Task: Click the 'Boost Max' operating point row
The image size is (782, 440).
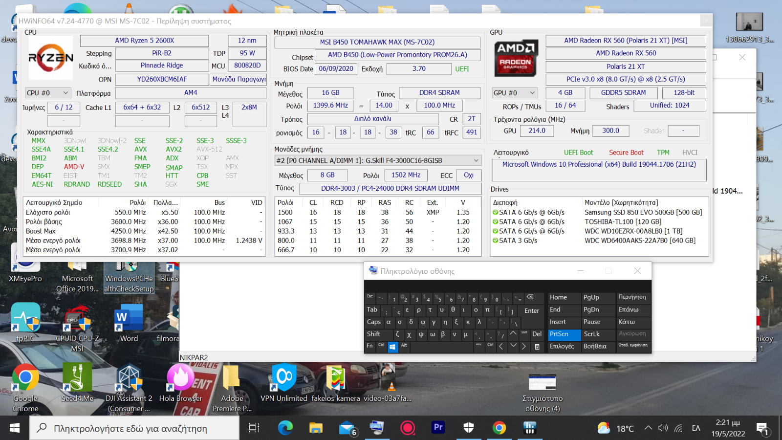Action: click(x=144, y=231)
